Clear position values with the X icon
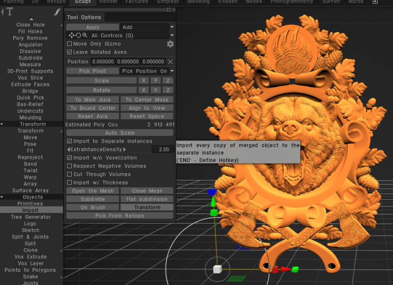393x285 pixels. [170, 61]
